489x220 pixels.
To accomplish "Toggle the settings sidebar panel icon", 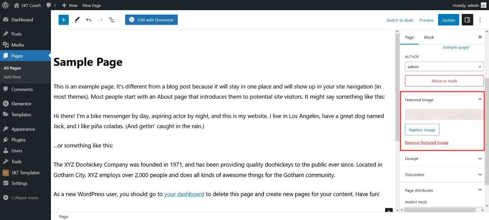I will click(x=467, y=20).
